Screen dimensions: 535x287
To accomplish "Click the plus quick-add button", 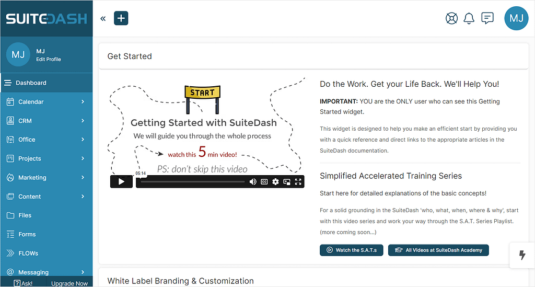I will coord(121,18).
